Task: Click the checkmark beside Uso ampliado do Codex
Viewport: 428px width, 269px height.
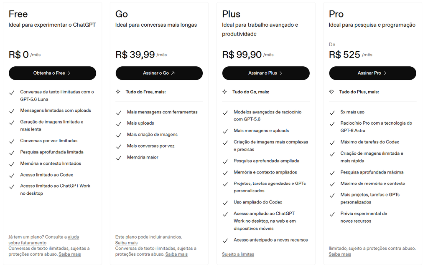Action: click(225, 203)
